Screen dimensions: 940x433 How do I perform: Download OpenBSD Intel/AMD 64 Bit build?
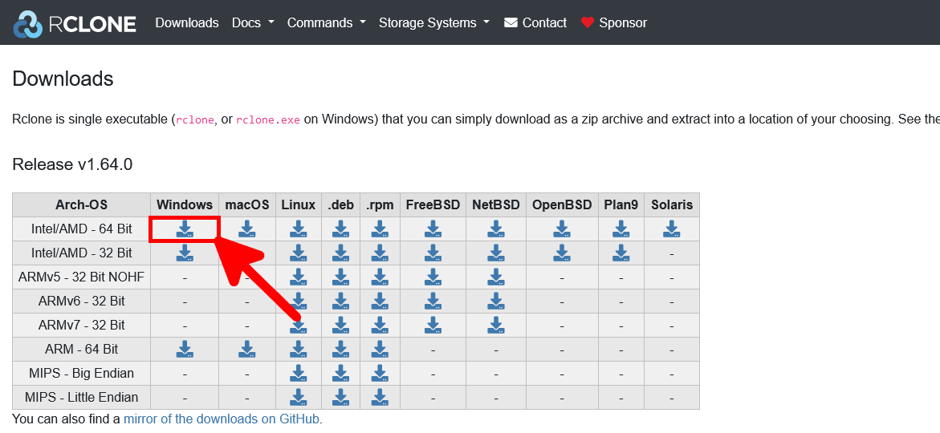[562, 229]
